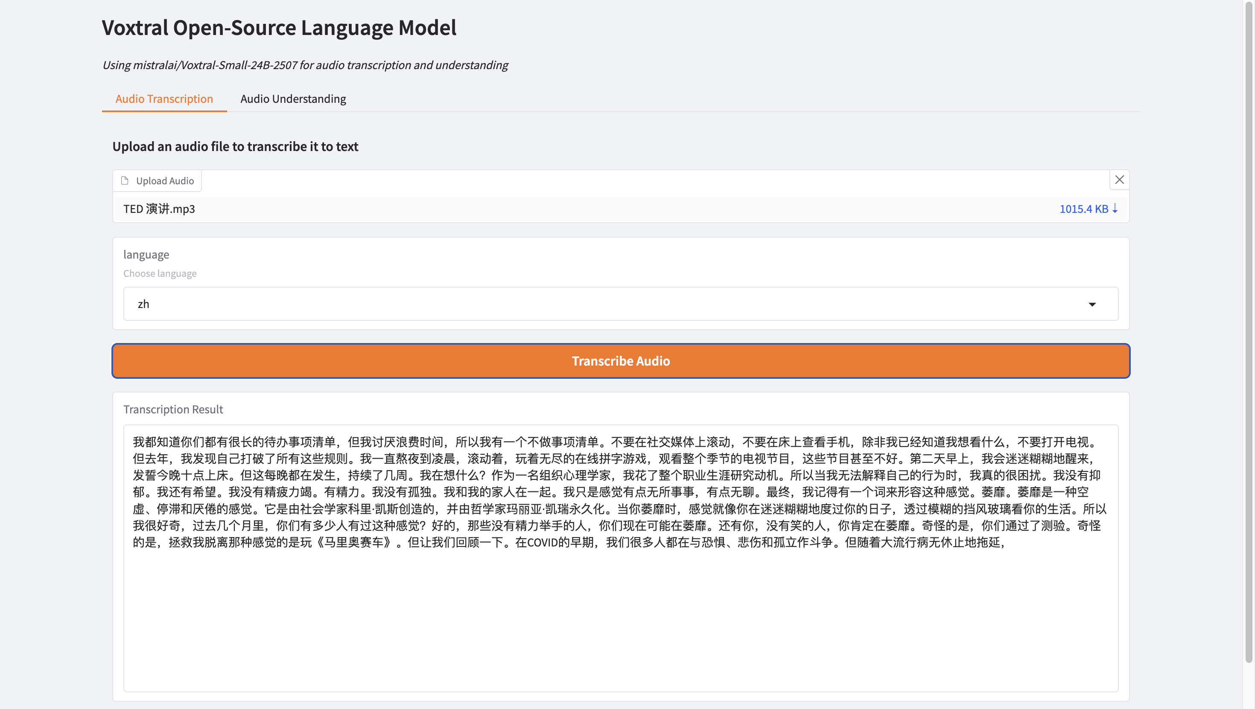Expand the language list with the caret arrow
This screenshot has width=1255, height=709.
click(x=1092, y=304)
